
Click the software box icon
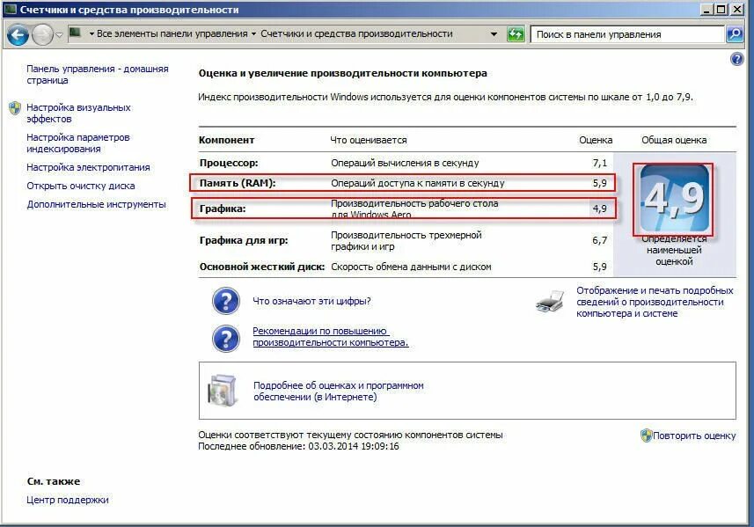222,390
